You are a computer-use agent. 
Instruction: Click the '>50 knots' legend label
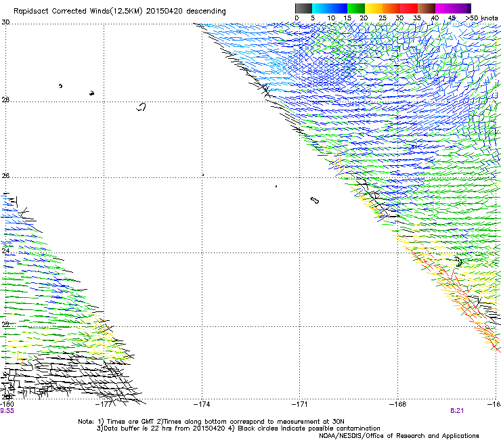[481, 18]
